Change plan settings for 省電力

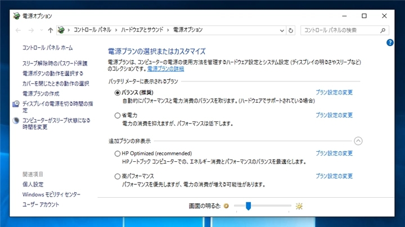pos(334,115)
